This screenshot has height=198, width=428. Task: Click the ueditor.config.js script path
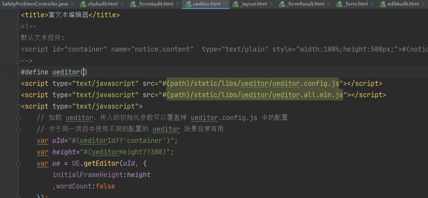(255, 83)
